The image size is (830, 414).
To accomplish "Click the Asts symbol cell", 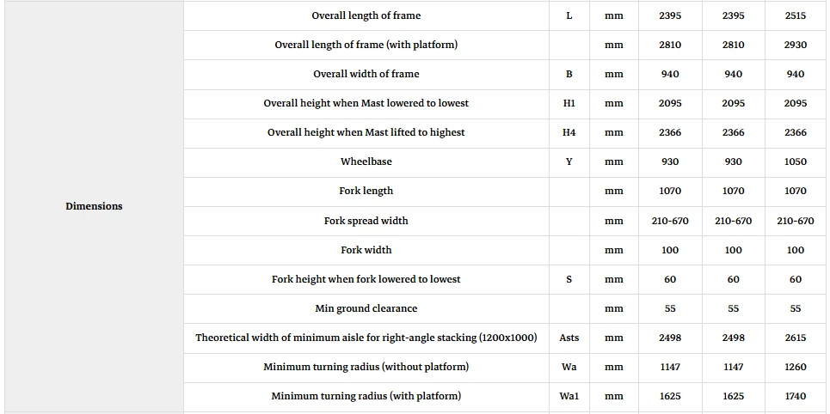I will (569, 338).
